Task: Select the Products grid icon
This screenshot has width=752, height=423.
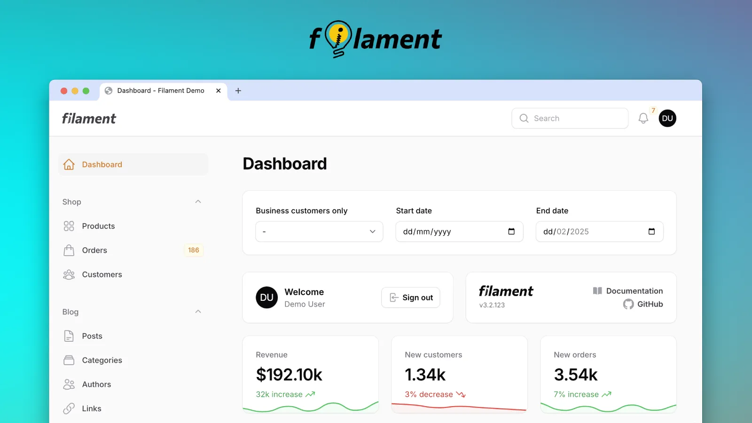Action: point(69,226)
